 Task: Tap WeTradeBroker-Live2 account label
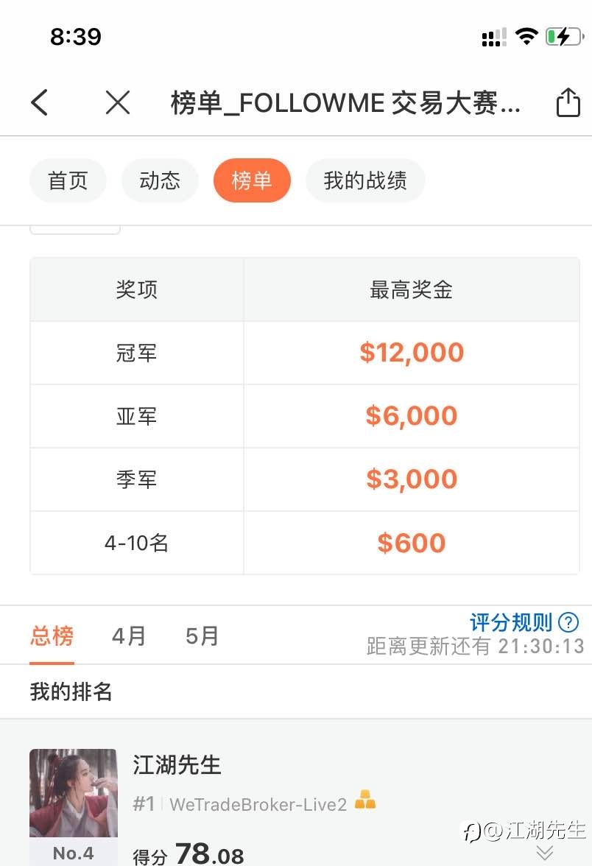click(x=258, y=804)
